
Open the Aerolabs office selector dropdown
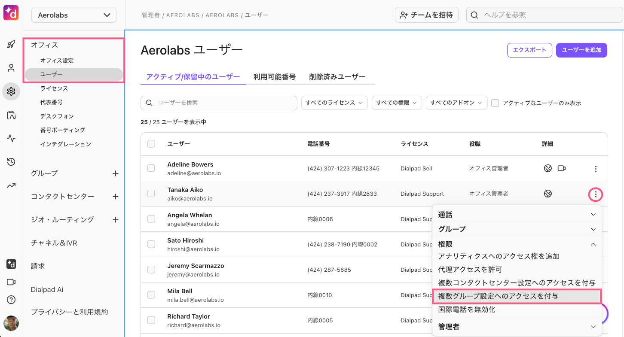74,15
